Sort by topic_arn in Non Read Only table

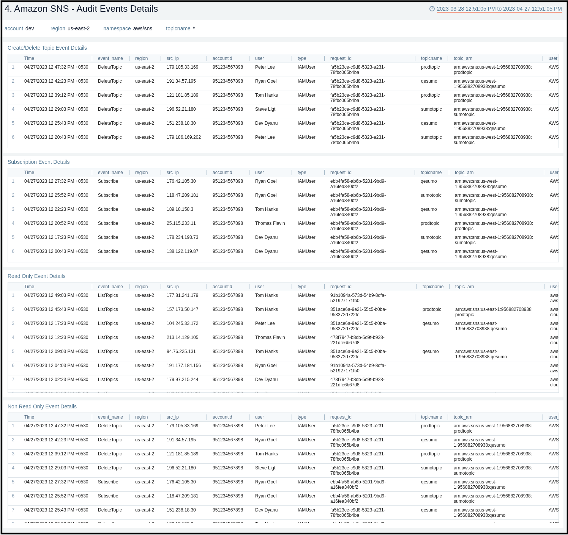463,417
